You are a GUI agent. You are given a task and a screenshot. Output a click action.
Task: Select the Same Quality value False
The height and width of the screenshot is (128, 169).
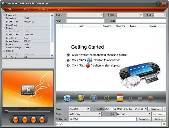[x=27, y=47]
